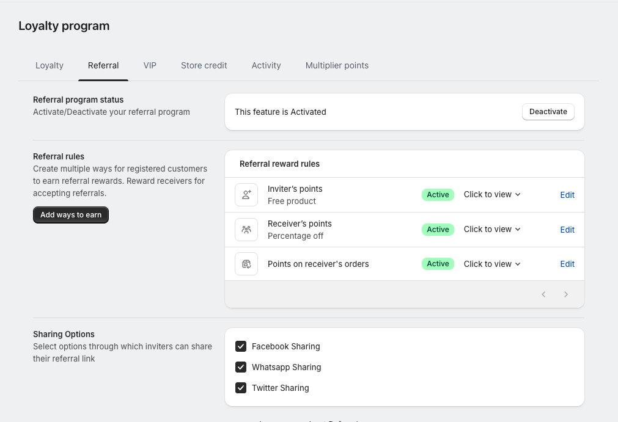Click the Twitter Sharing label
This screenshot has height=422, width=618.
tap(280, 388)
